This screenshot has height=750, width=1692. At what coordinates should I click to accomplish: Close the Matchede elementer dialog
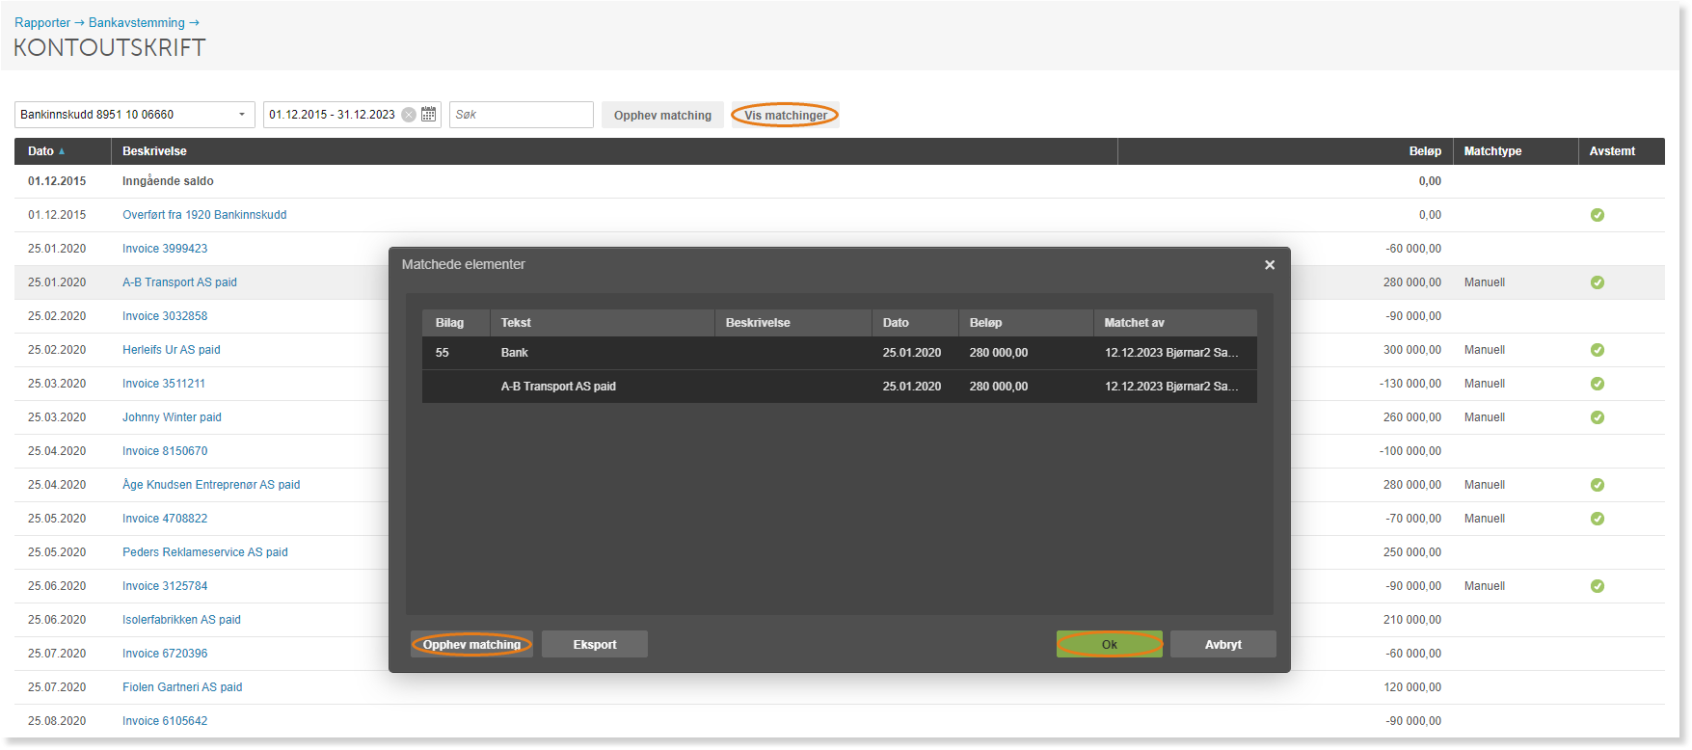[1270, 265]
